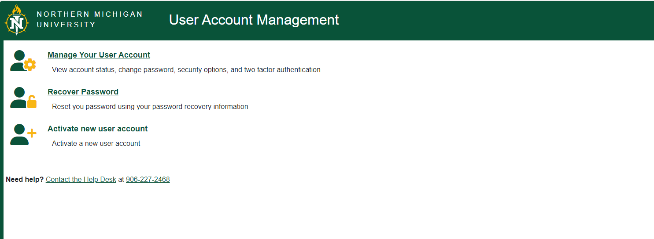This screenshot has width=654, height=239.
Task: Click the user-with-plus Activate account icon
Action: [23, 134]
